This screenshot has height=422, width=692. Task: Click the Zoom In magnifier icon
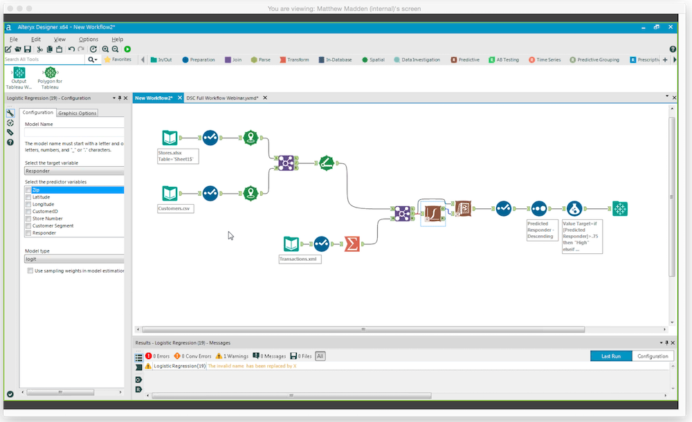pos(105,49)
